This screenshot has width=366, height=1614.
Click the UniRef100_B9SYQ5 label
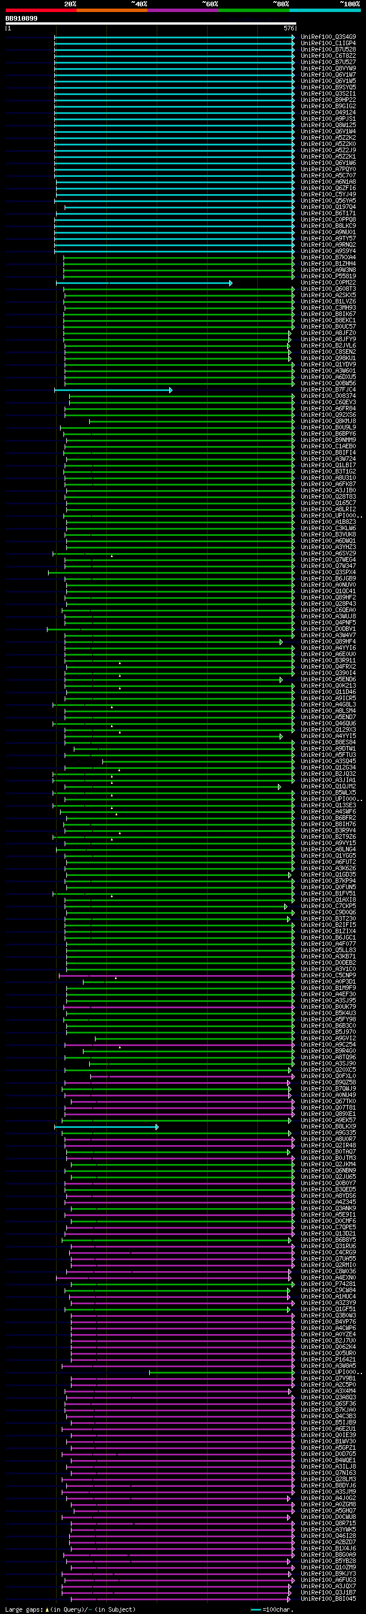(328, 88)
